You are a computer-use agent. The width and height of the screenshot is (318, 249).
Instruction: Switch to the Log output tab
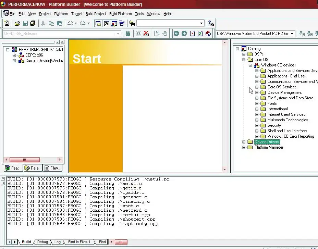(57, 242)
